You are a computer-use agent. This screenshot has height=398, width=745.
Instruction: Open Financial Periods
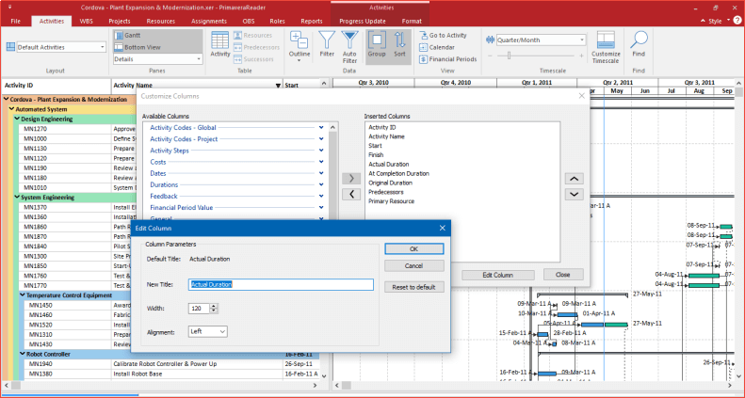pyautogui.click(x=447, y=59)
